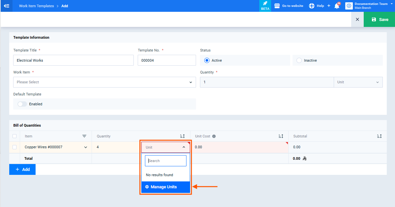Toggle the Default Template Enabled switch
Screen dimensions: 395x207
pos(22,104)
